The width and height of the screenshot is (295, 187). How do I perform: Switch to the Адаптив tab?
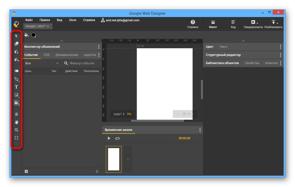pos(90,55)
